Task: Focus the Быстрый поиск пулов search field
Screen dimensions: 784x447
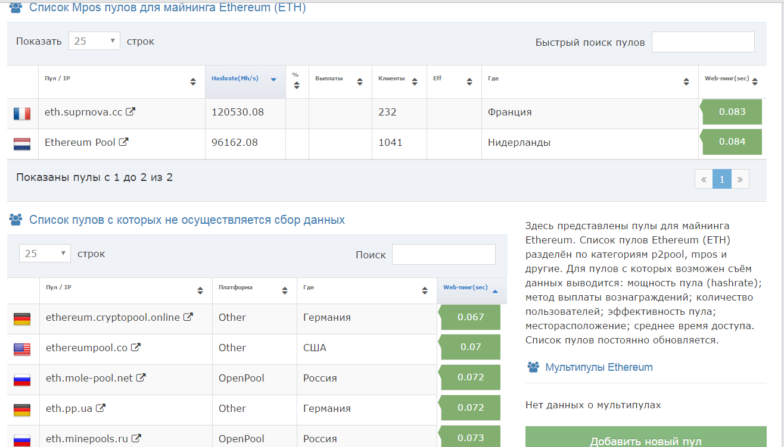Action: pyautogui.click(x=703, y=42)
